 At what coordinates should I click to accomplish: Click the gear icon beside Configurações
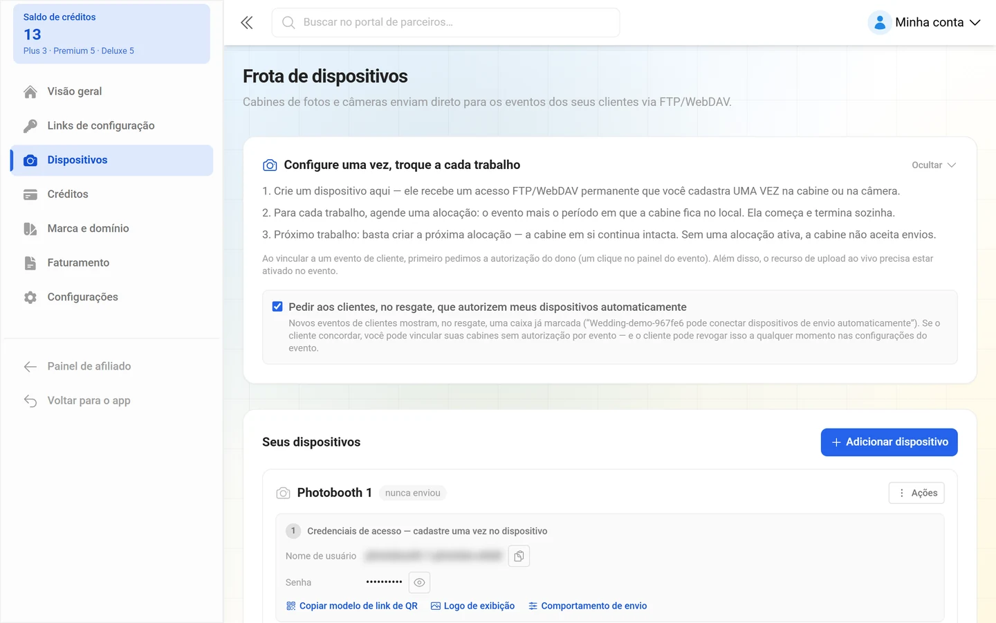[30, 298]
